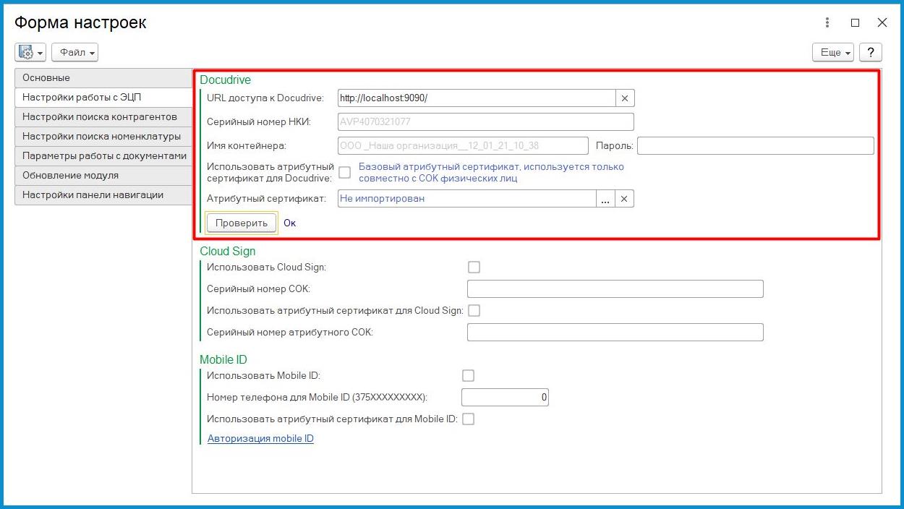Open the Еще dropdown menu

833,52
